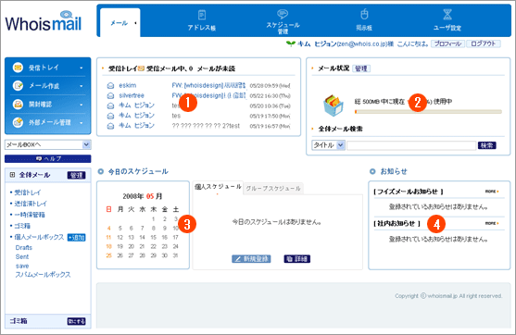Open the email from eskim
This screenshot has height=335, width=516.
(x=198, y=85)
